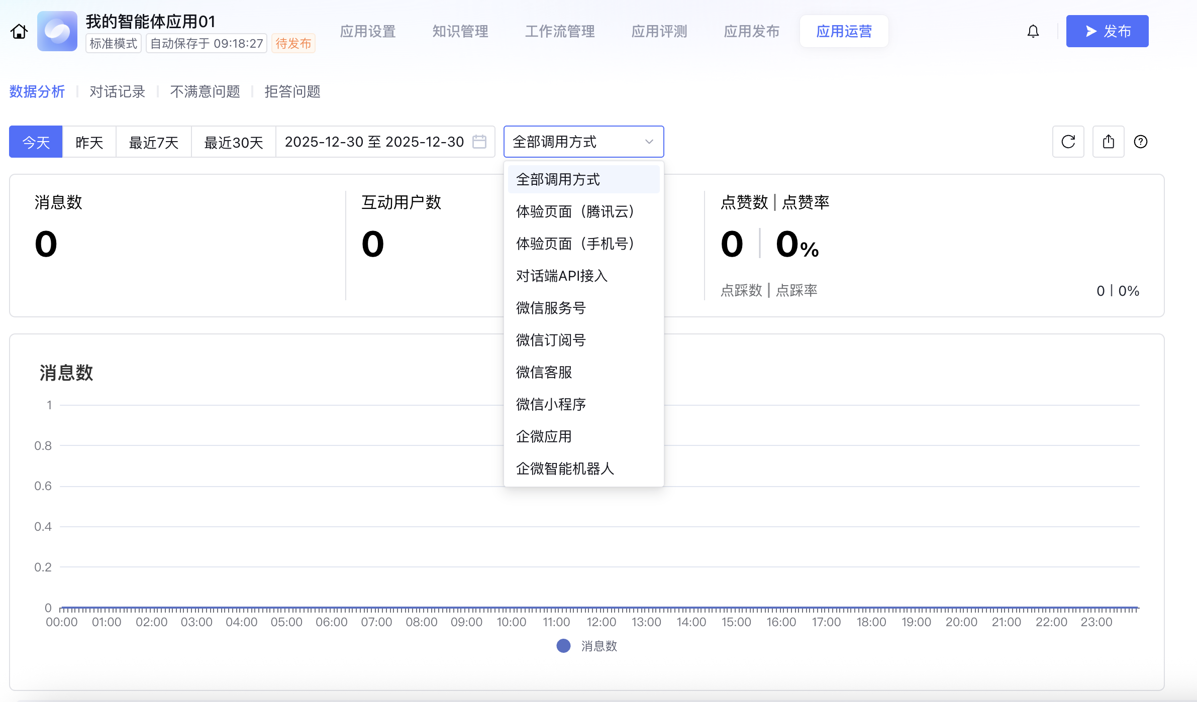Open the help question mark icon

click(x=1140, y=142)
